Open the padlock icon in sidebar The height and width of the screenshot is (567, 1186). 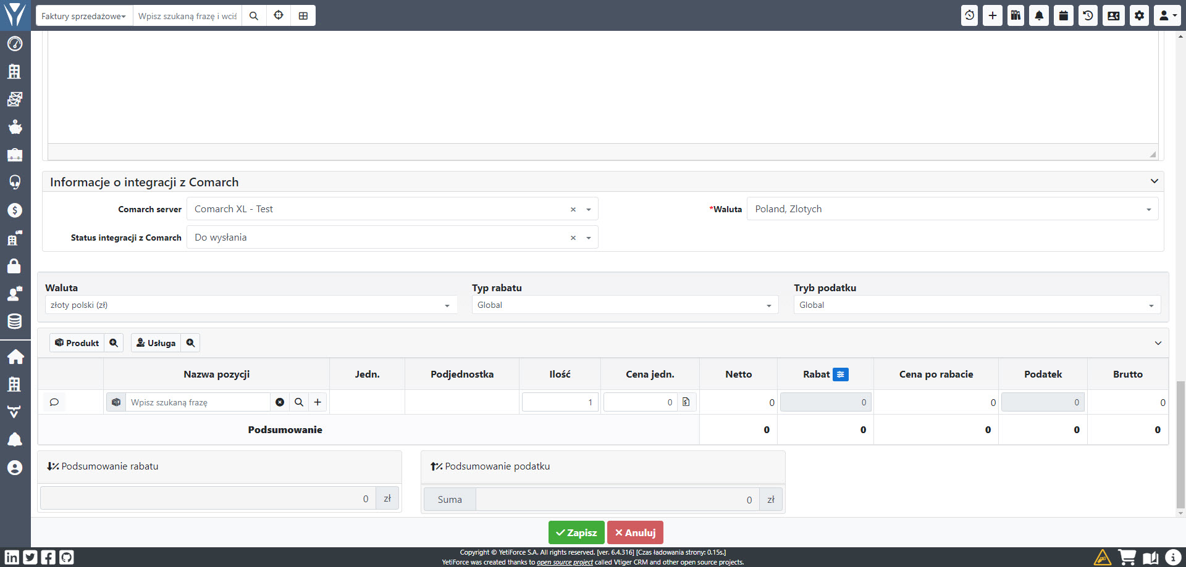coord(15,266)
